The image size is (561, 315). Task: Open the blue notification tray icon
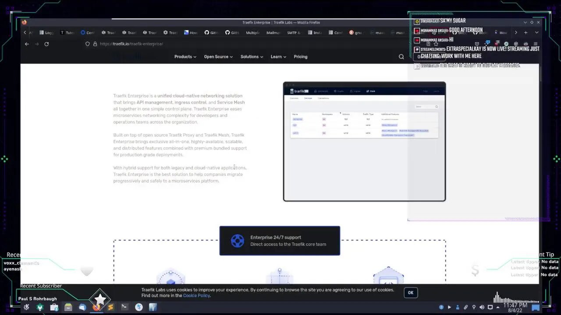pyautogui.click(x=441, y=307)
